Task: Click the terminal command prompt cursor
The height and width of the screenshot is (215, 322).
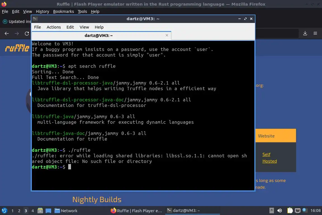Action: [70, 167]
